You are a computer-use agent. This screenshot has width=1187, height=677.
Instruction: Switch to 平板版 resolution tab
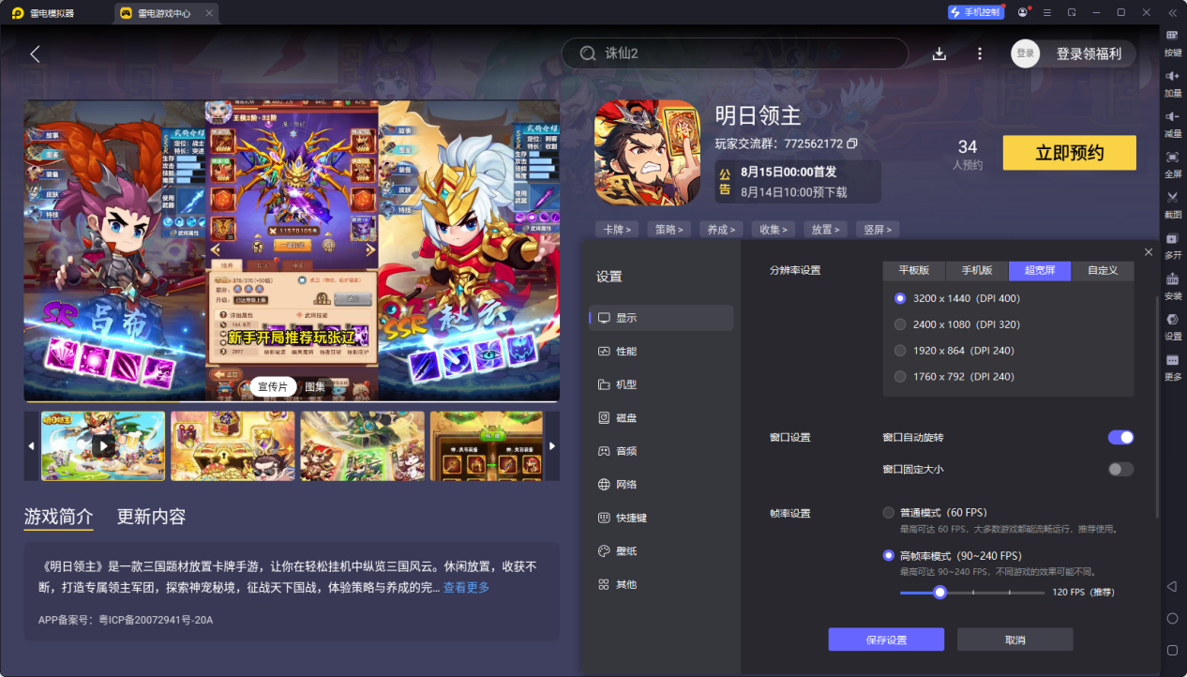[x=914, y=270]
